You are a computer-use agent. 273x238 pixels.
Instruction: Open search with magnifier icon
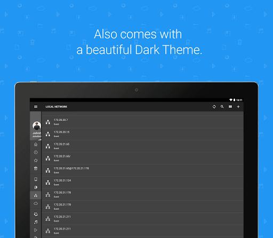[x=222, y=106]
